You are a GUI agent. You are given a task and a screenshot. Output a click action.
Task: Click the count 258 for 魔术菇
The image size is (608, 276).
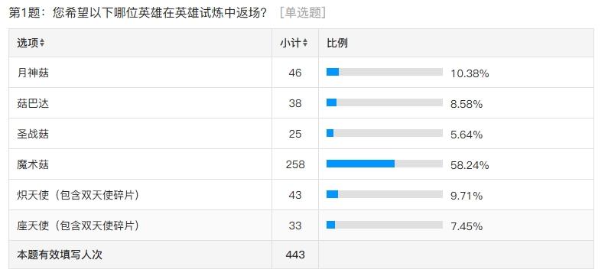click(295, 164)
